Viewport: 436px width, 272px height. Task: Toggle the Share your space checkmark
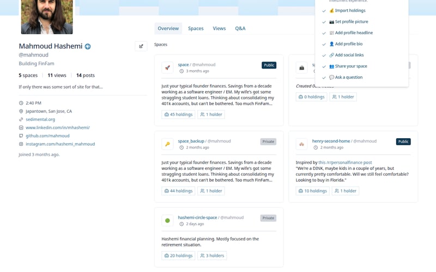click(x=324, y=66)
